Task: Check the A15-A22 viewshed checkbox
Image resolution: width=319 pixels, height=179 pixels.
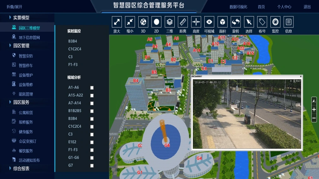Action: click(x=92, y=95)
